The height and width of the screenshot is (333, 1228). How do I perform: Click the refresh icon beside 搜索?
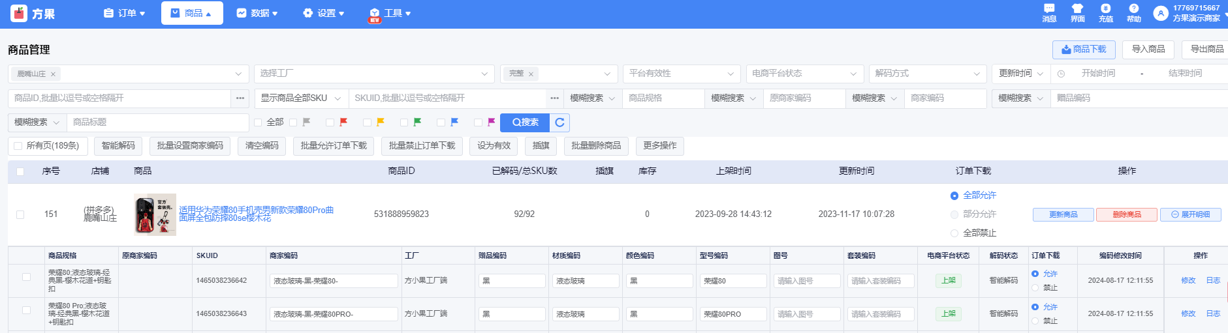pyautogui.click(x=559, y=123)
